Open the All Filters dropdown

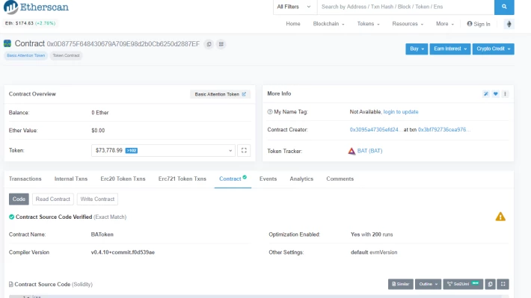click(x=294, y=7)
